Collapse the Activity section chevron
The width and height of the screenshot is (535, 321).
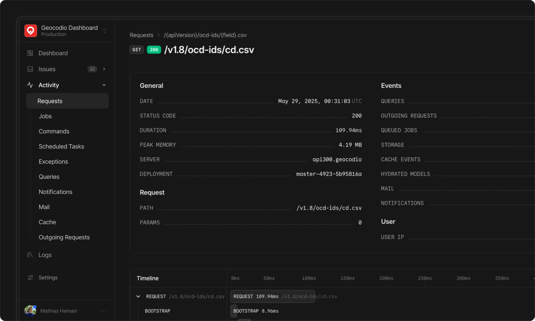[x=104, y=85]
